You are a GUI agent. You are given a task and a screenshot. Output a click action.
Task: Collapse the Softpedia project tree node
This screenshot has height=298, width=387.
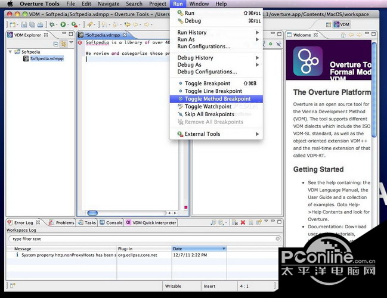coord(10,52)
